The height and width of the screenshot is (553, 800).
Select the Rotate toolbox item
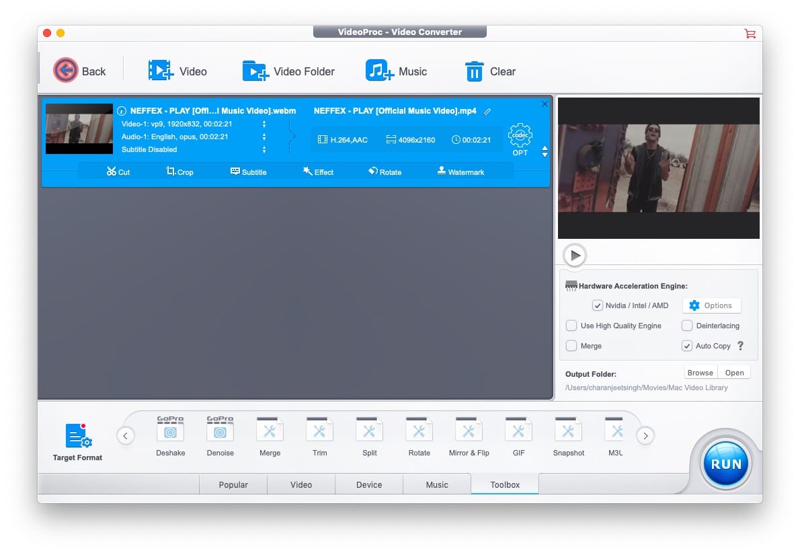pyautogui.click(x=419, y=436)
